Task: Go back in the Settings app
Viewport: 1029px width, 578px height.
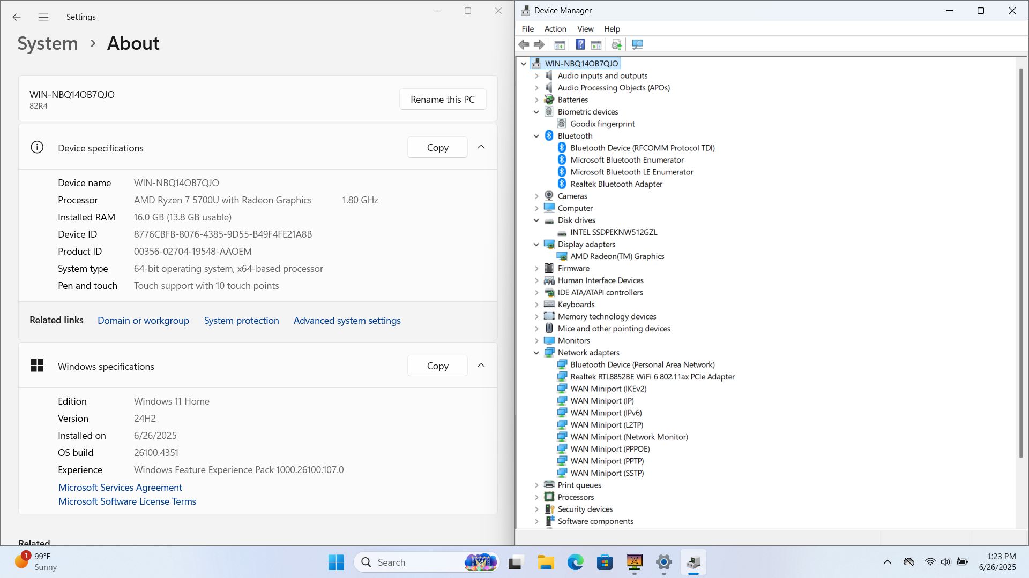Action: pos(17,17)
